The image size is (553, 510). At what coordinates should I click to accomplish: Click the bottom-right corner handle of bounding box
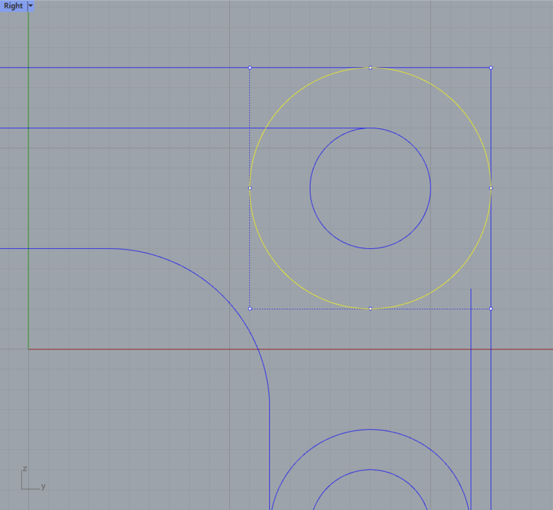pos(491,309)
